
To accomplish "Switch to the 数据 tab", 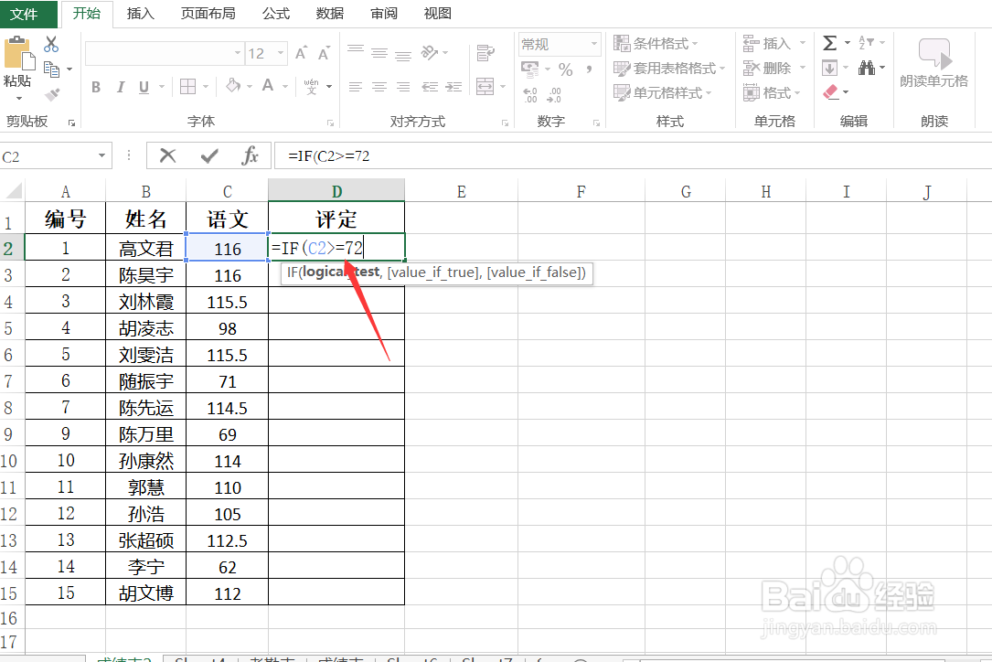I will [x=330, y=14].
